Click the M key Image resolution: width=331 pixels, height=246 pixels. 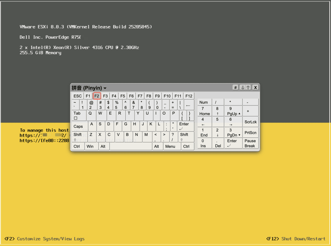click(147, 137)
